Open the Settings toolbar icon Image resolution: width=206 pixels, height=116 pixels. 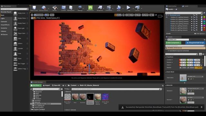tap(80, 8)
